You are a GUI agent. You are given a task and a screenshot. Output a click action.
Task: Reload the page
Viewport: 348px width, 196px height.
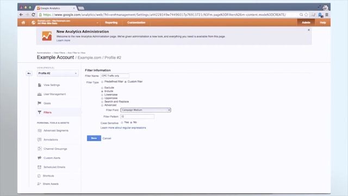[33, 15]
